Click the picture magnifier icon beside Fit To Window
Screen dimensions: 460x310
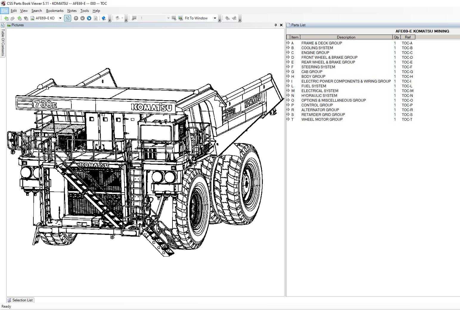181,18
